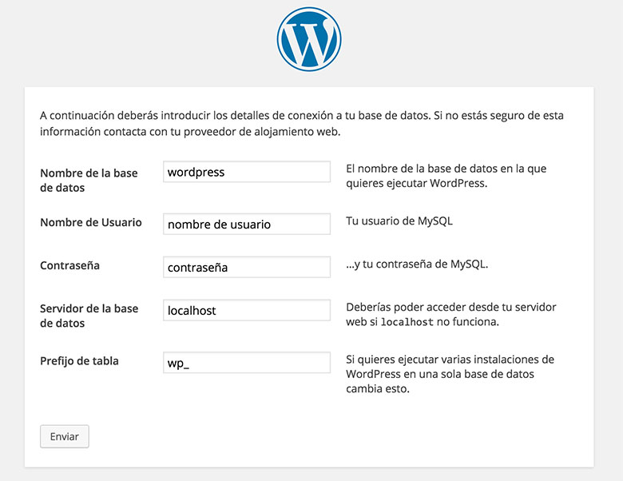Focus the Contraseña input field

(x=247, y=267)
